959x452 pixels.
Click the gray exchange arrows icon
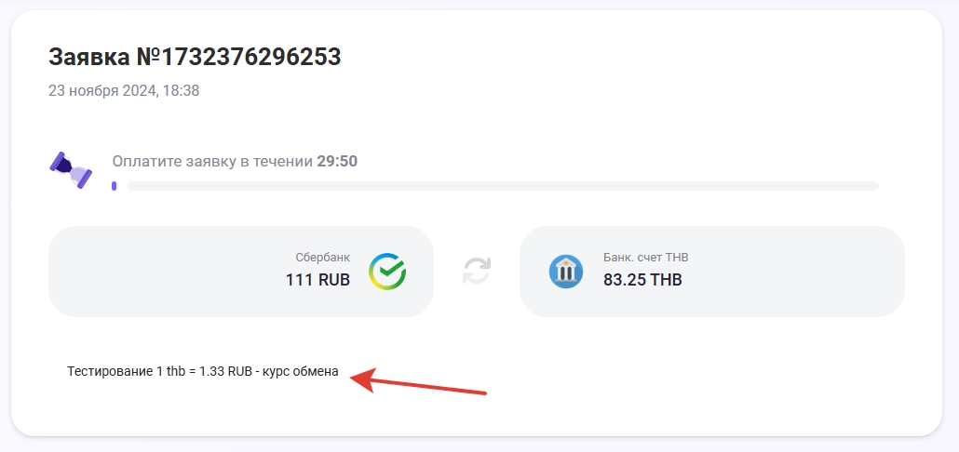(x=477, y=271)
